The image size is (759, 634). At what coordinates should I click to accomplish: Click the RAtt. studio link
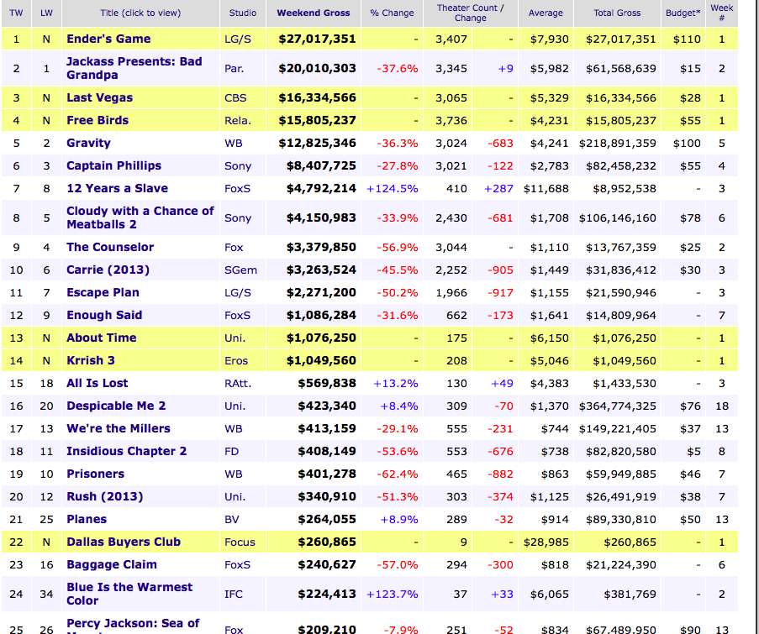click(238, 384)
